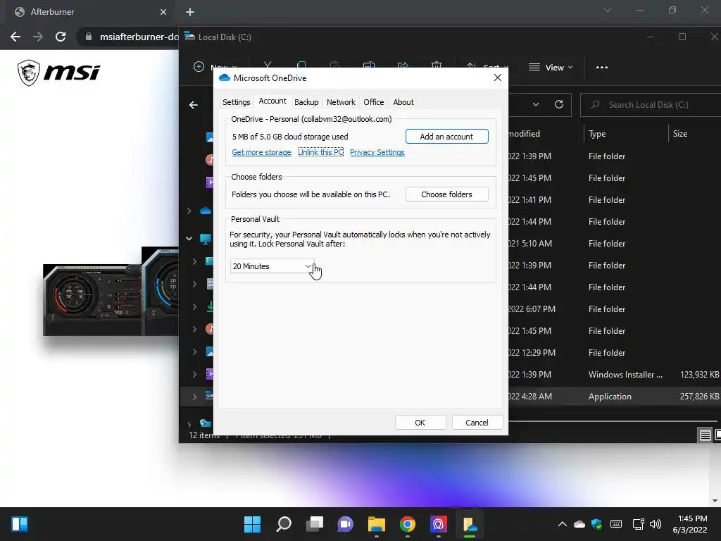Select row modified at 12:29 PM

click(532, 353)
